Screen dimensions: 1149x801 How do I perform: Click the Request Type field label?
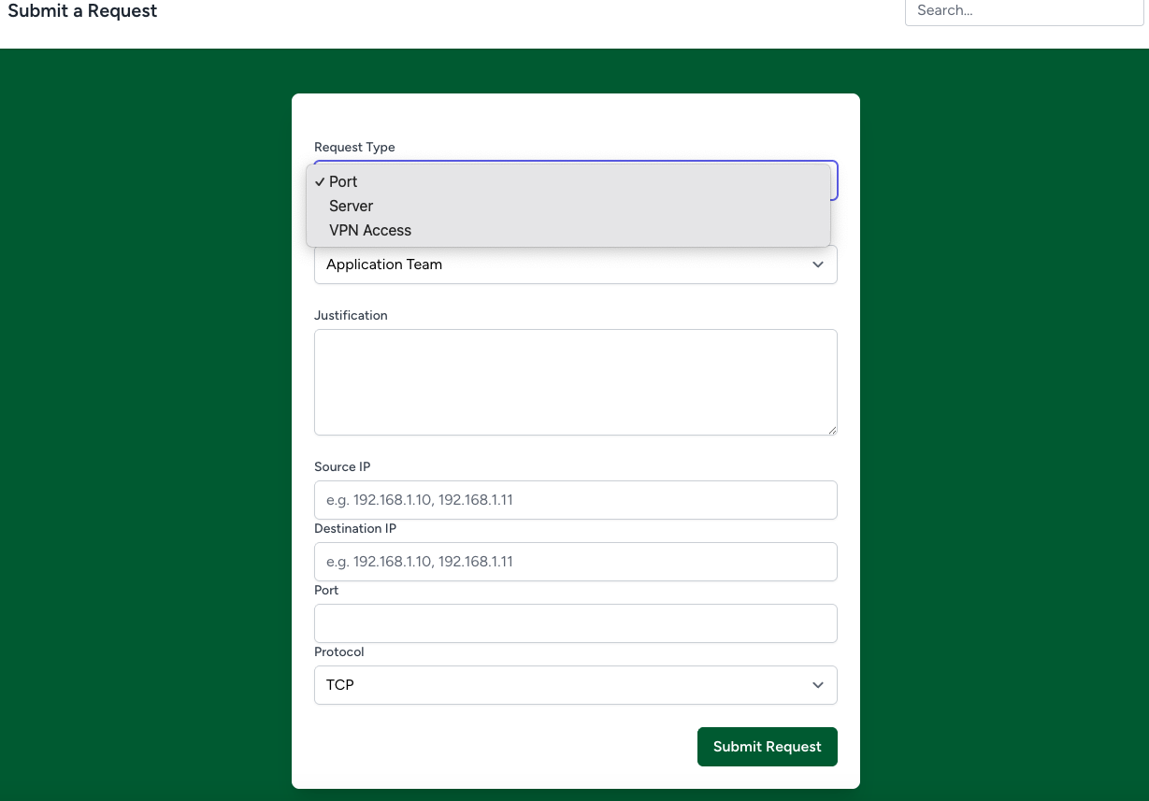(354, 148)
